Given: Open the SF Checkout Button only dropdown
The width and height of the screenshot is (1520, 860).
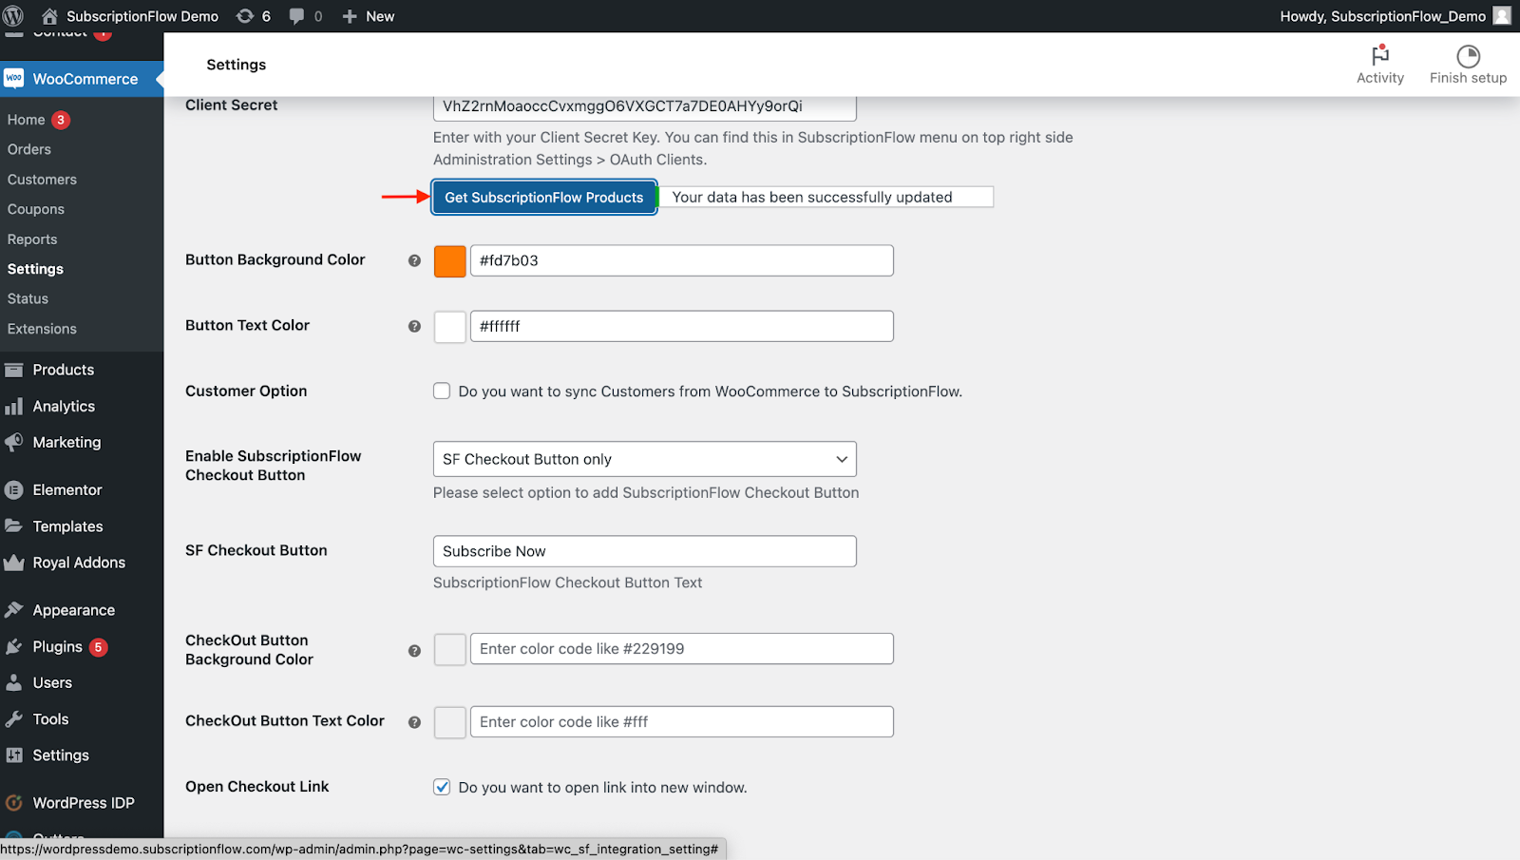Looking at the screenshot, I should 644,459.
